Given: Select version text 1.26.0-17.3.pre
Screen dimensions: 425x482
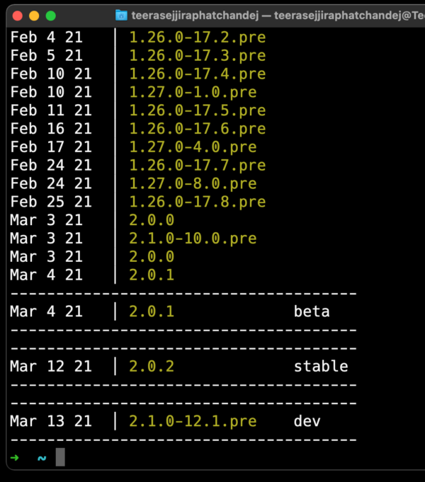Looking at the screenshot, I should [197, 56].
